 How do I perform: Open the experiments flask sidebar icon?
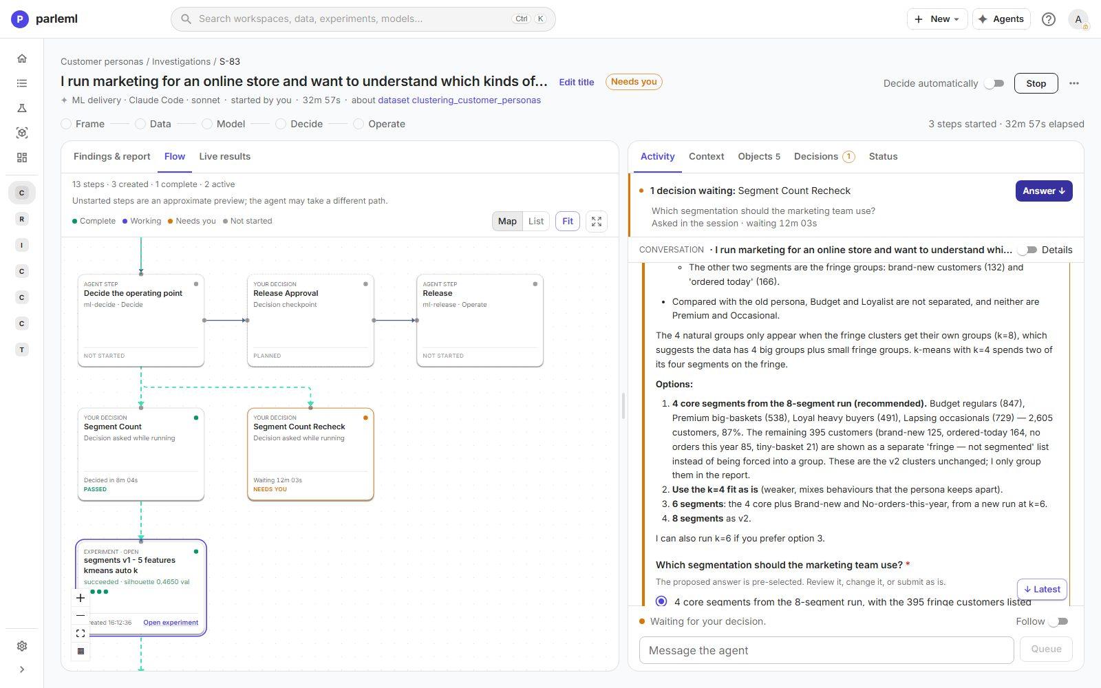22,108
